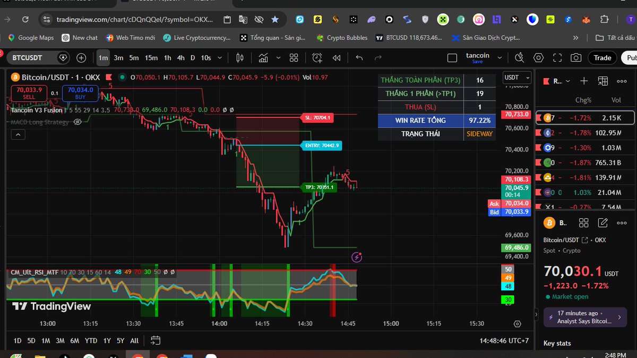Open the red-flag watchlist dropdown

click(556, 81)
